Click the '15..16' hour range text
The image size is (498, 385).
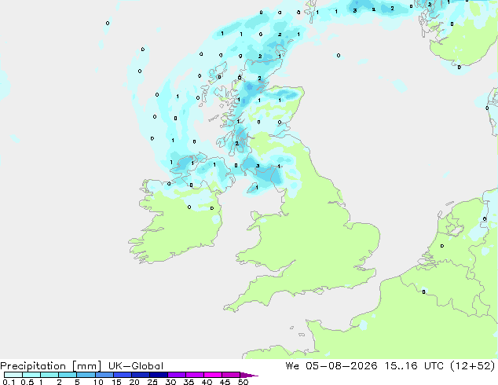pyautogui.click(x=401, y=366)
